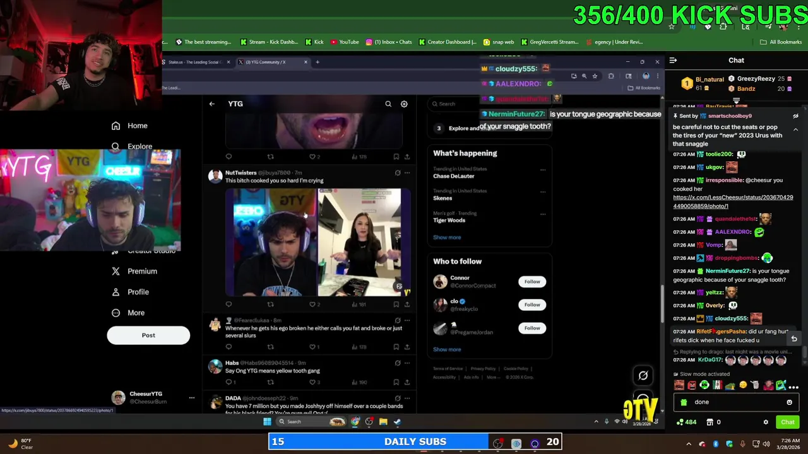Close the YTG Community / X tab
Screen dimensions: 808x454
[x=306, y=62]
